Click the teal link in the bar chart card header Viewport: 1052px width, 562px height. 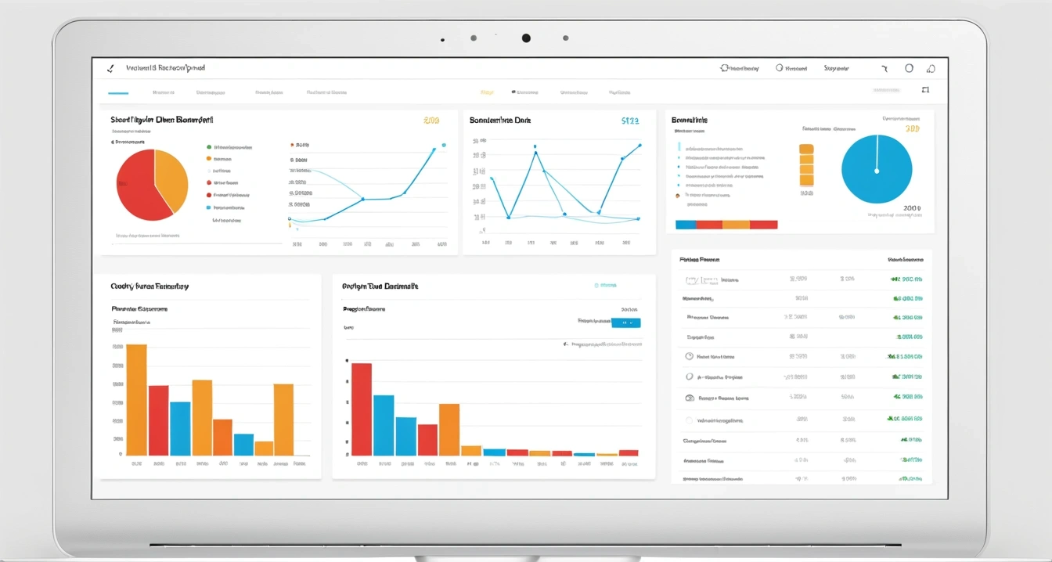[606, 286]
